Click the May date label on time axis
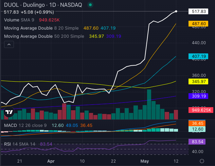The height and width of the screenshot is (166, 215). (x=145, y=161)
